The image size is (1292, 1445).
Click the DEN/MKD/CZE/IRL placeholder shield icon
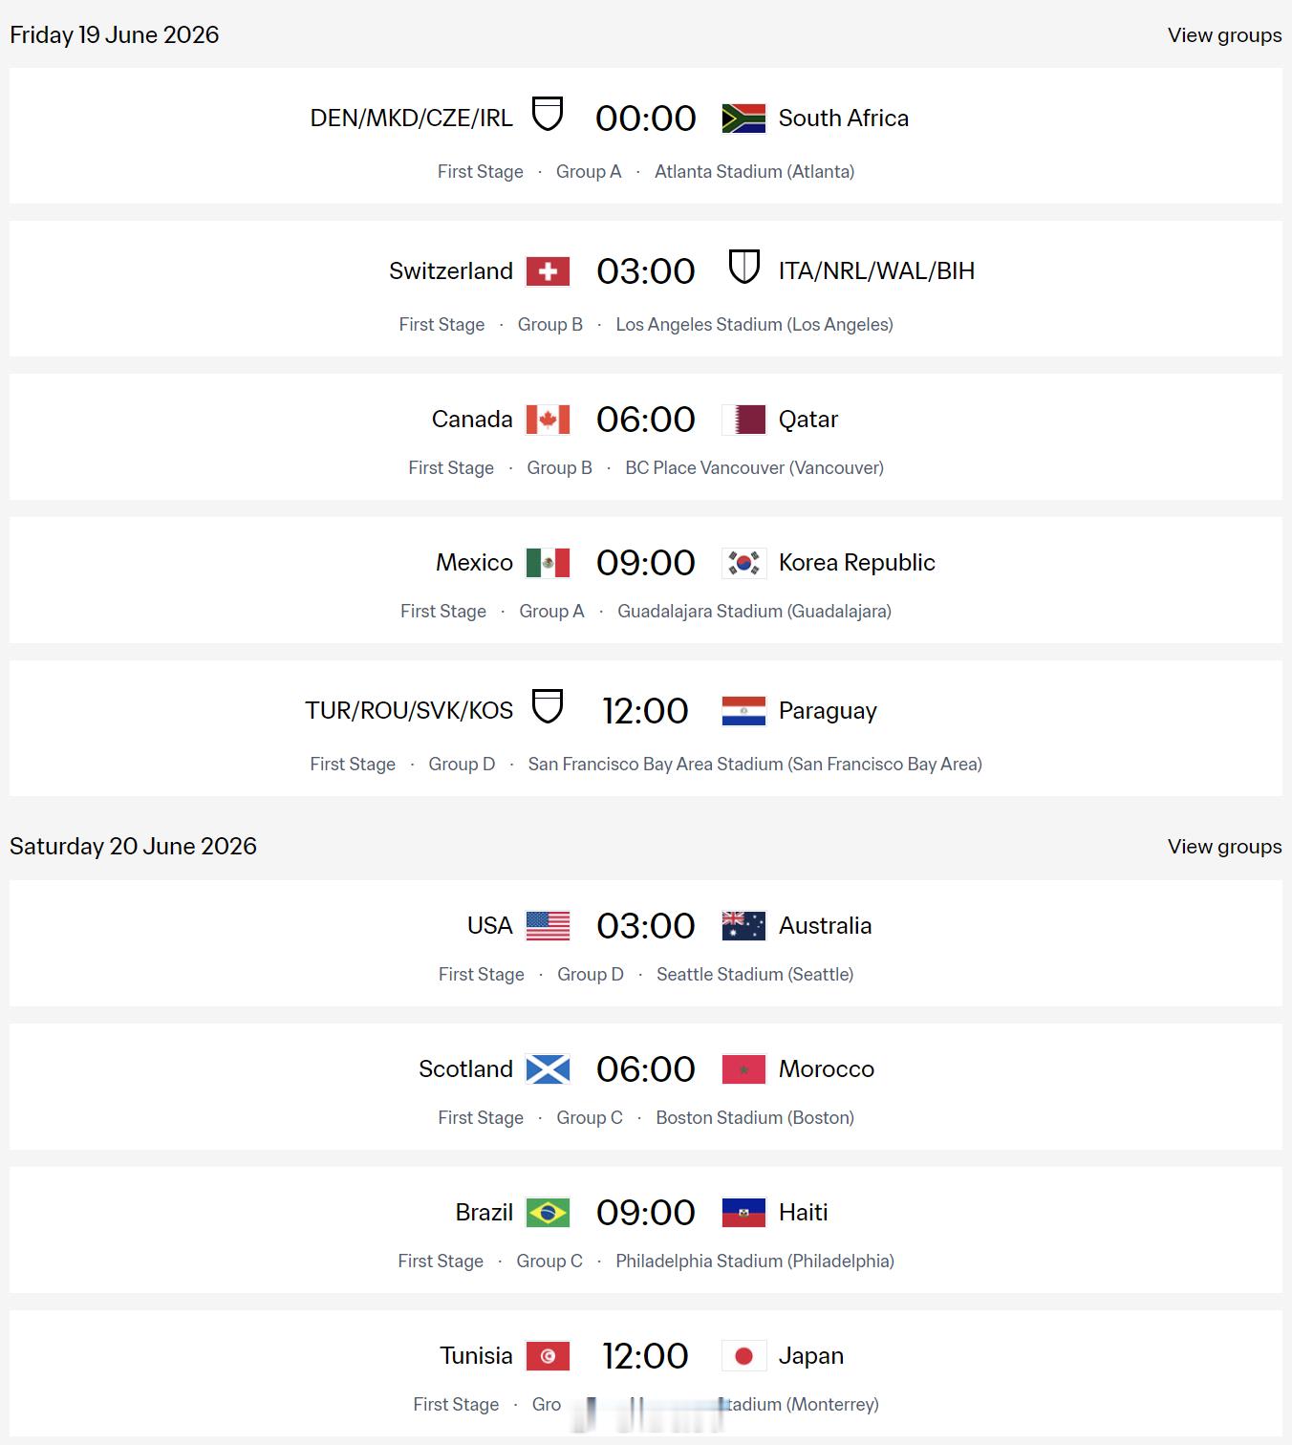tap(548, 114)
